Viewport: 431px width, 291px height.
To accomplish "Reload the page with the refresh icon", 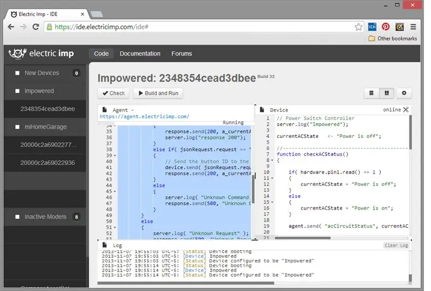I will 36,27.
